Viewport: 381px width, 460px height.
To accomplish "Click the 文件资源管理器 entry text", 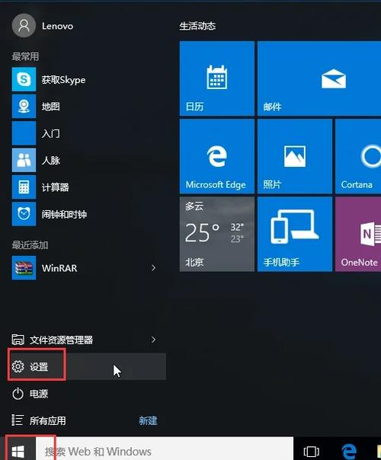I will click(x=61, y=340).
